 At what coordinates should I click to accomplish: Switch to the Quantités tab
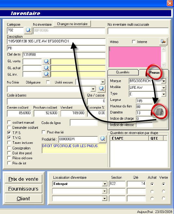point(123,72)
